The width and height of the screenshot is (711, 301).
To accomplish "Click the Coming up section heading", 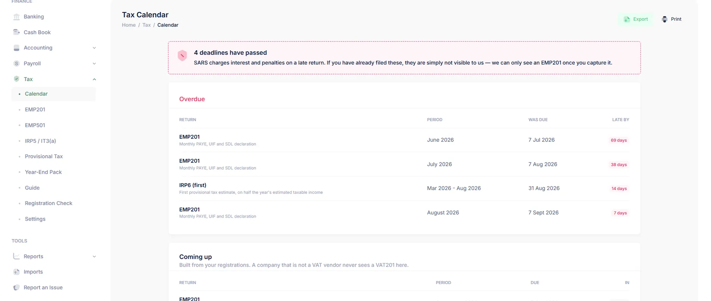I will point(196,257).
